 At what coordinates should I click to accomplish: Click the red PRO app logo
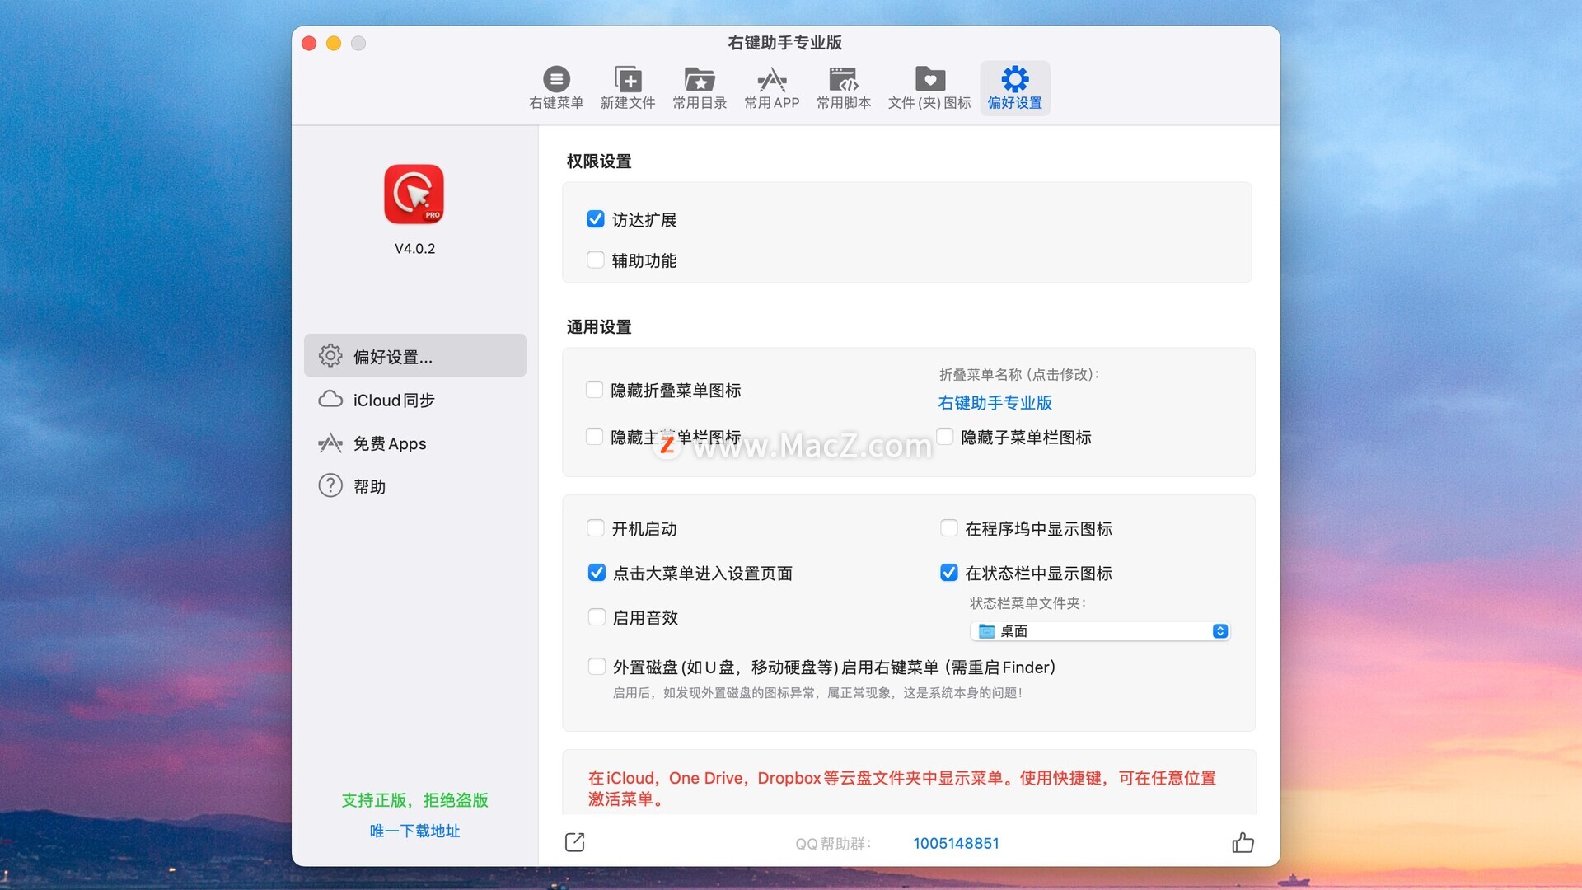coord(414,194)
